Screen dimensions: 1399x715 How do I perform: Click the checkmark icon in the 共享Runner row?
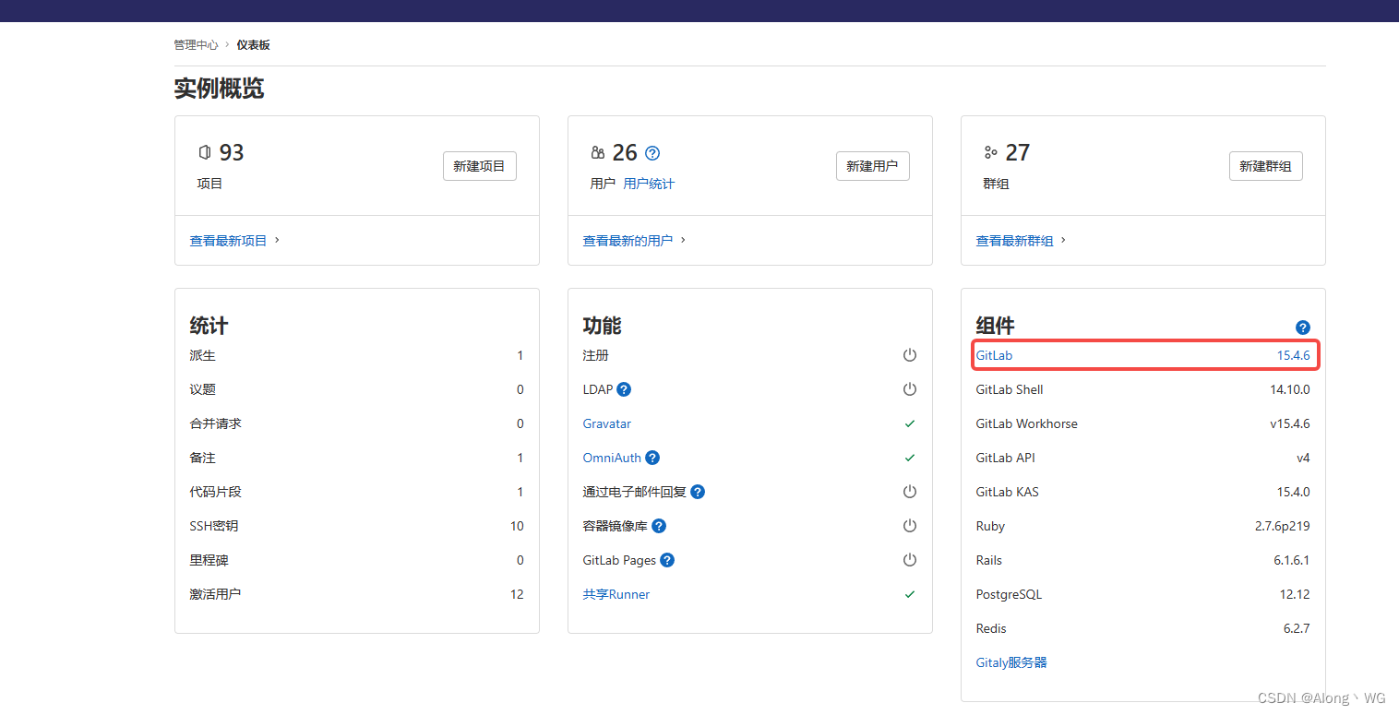click(910, 594)
